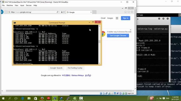Click the Command Prompt system menu icon
Viewport: 181px width, 101px height.
[x=15, y=23]
